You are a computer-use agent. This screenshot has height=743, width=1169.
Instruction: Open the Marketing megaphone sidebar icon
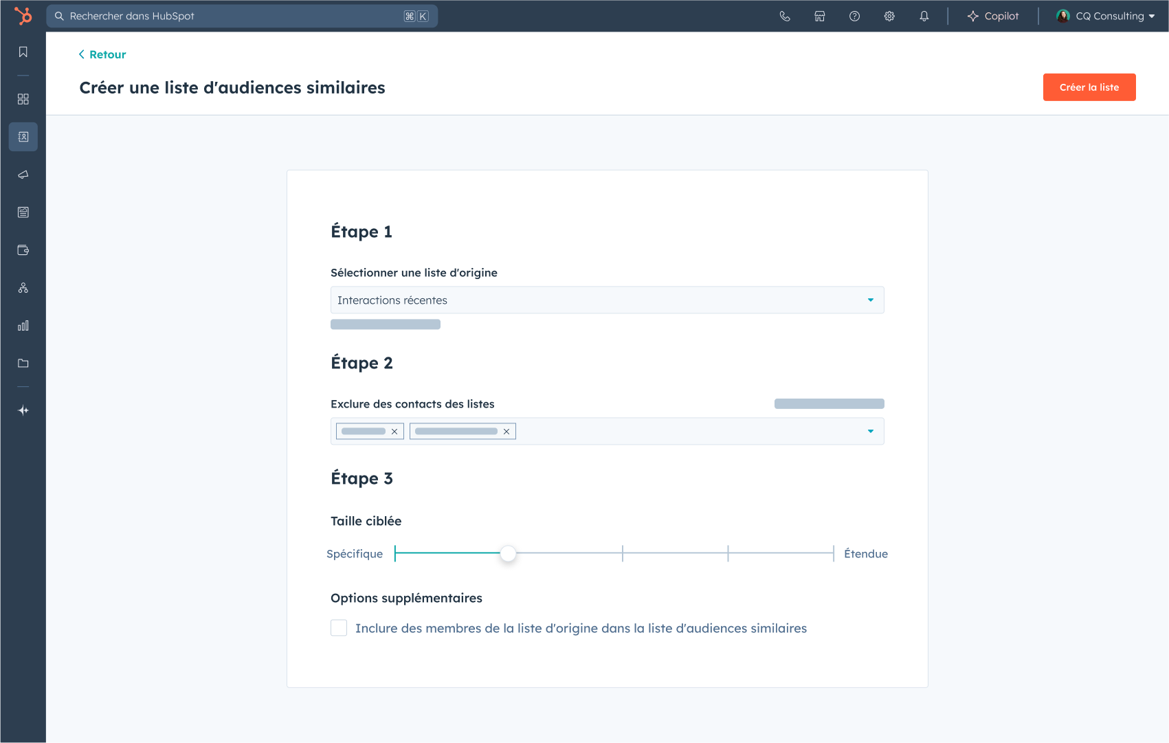click(23, 175)
